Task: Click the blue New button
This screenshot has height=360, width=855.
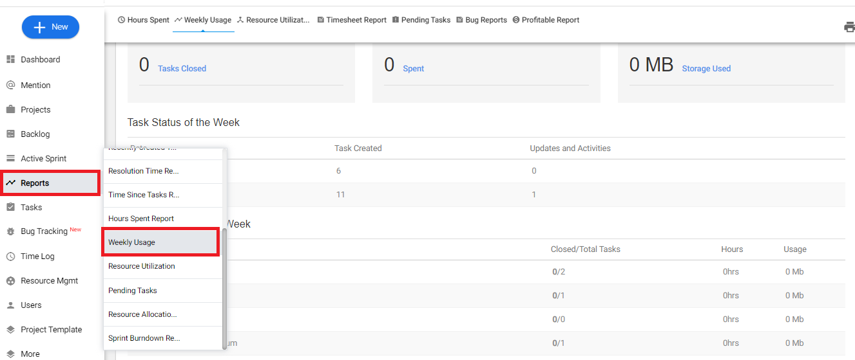Action: (x=50, y=27)
